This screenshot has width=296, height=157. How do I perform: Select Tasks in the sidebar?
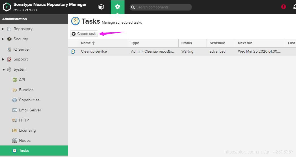pyautogui.click(x=34, y=151)
